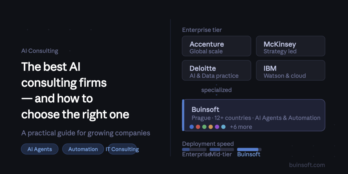Select the orange dot in the Buinsoft card
The height and width of the screenshot is (174, 348).
pos(211,127)
